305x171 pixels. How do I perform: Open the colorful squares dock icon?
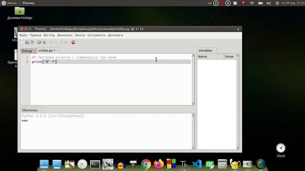tap(171, 164)
